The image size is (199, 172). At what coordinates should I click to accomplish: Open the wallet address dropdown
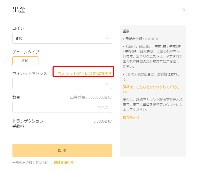tap(62, 84)
